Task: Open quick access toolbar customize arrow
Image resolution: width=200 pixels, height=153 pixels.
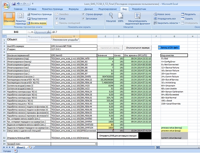Action: pos(33,4)
